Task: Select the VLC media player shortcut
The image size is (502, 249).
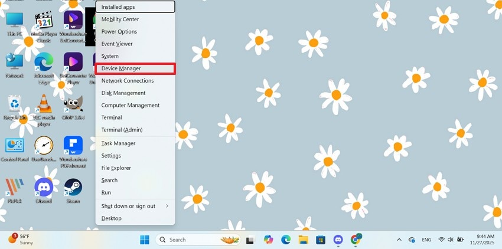Action: tap(44, 110)
